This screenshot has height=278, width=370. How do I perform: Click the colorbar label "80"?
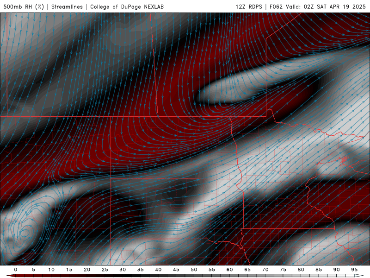tap(301, 270)
